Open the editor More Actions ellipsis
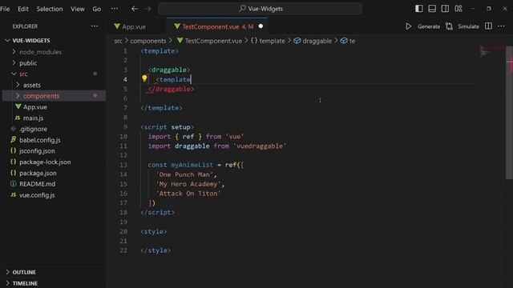 [501, 26]
